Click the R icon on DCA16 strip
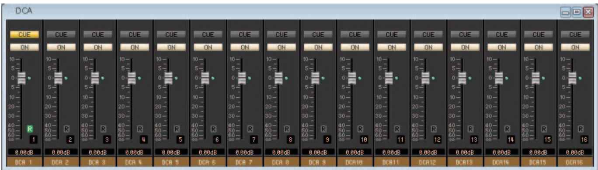 (x=581, y=129)
